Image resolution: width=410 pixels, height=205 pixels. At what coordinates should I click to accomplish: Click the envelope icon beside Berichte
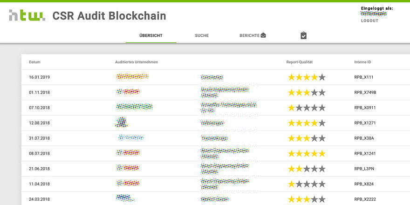coord(263,35)
